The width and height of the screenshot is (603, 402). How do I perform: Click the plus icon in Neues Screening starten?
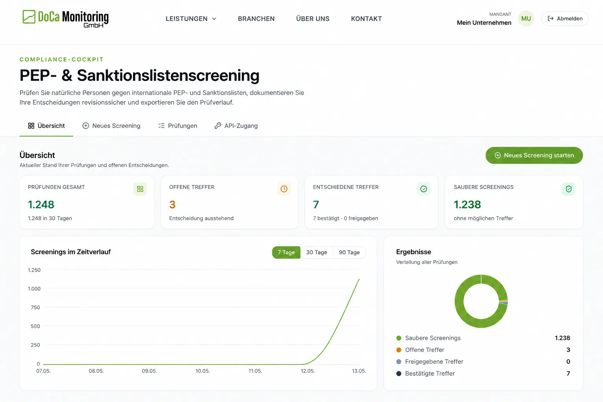pos(498,155)
